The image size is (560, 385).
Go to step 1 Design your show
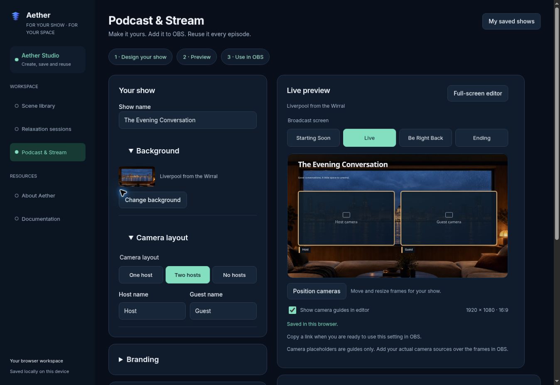coord(140,57)
